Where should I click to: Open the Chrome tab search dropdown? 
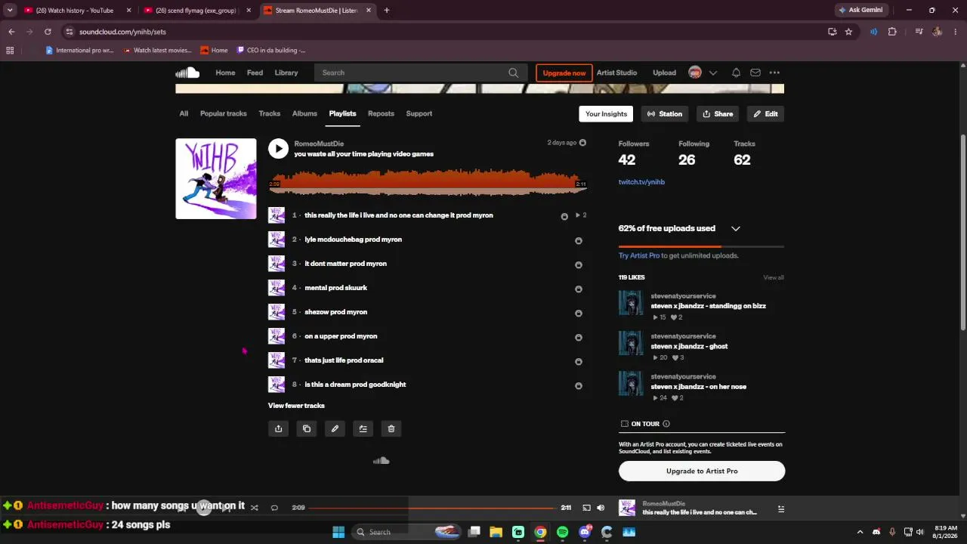coord(10,11)
